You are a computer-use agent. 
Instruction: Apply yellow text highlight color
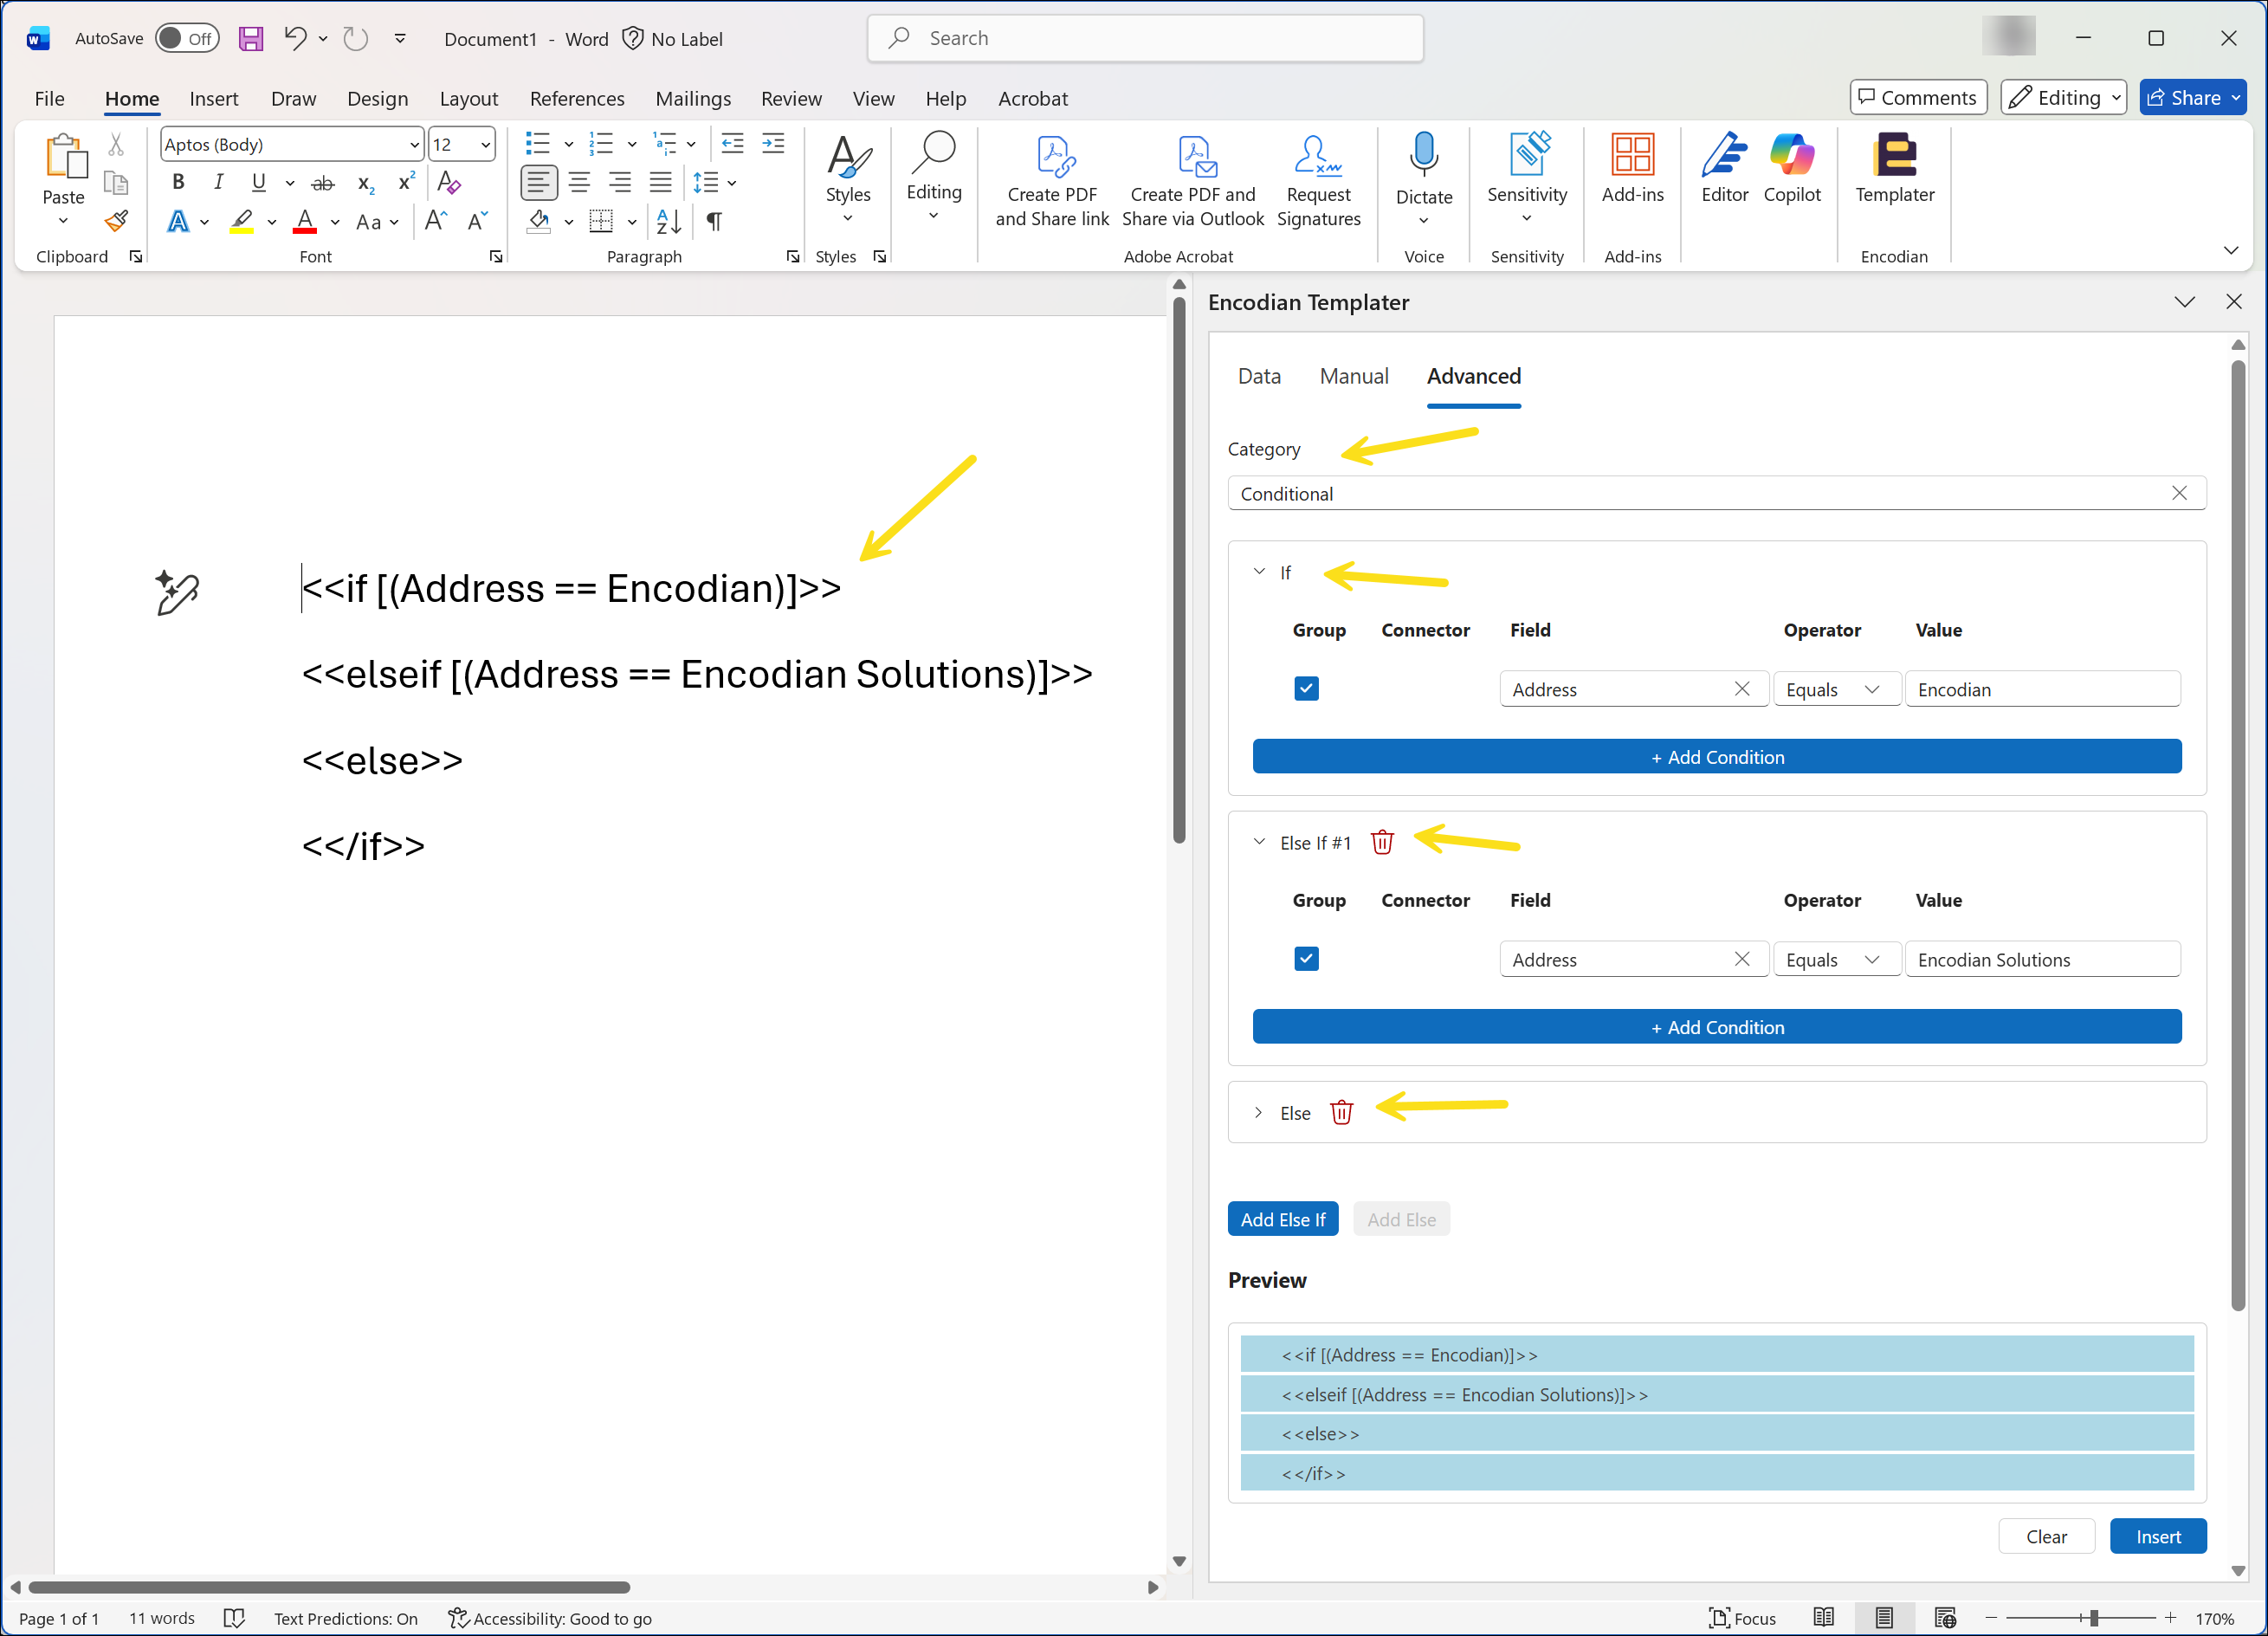pyautogui.click(x=241, y=221)
